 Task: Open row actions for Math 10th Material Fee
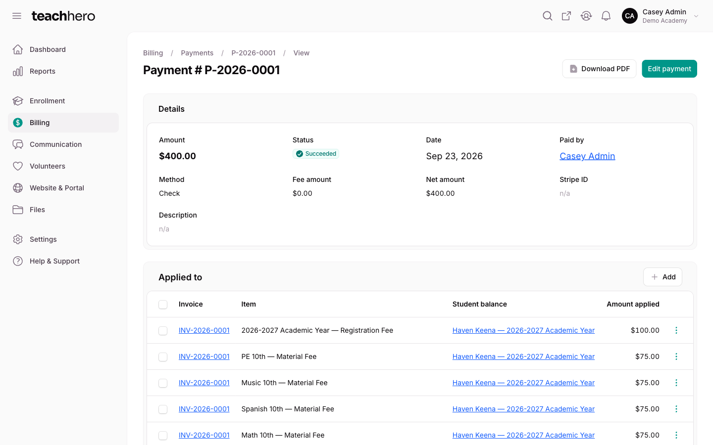[x=676, y=435]
